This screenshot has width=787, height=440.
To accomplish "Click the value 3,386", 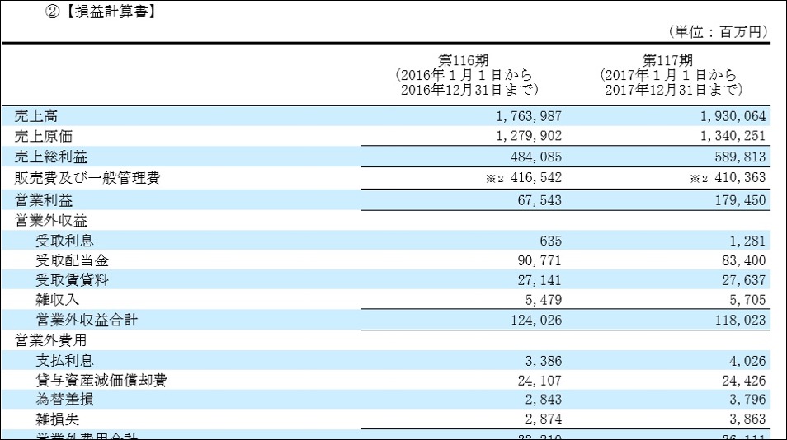I will point(543,361).
